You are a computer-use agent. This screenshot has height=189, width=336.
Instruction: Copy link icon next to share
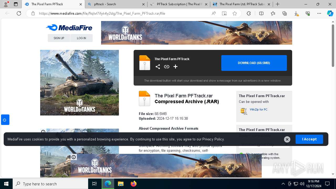point(167,67)
